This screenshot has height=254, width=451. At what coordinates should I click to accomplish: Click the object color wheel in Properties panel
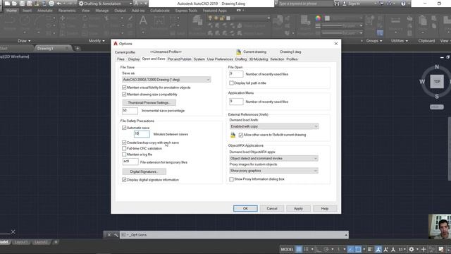318,18
